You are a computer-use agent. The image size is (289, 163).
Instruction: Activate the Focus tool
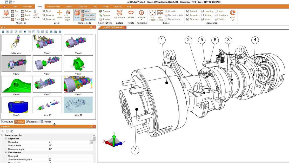pyautogui.click(x=59, y=14)
